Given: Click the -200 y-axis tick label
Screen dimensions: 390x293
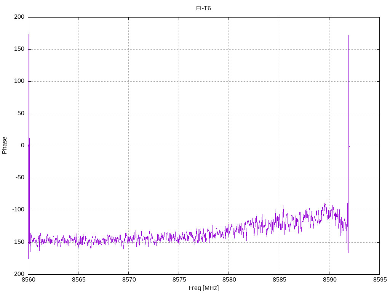Looking at the screenshot, I should pos(18,274).
